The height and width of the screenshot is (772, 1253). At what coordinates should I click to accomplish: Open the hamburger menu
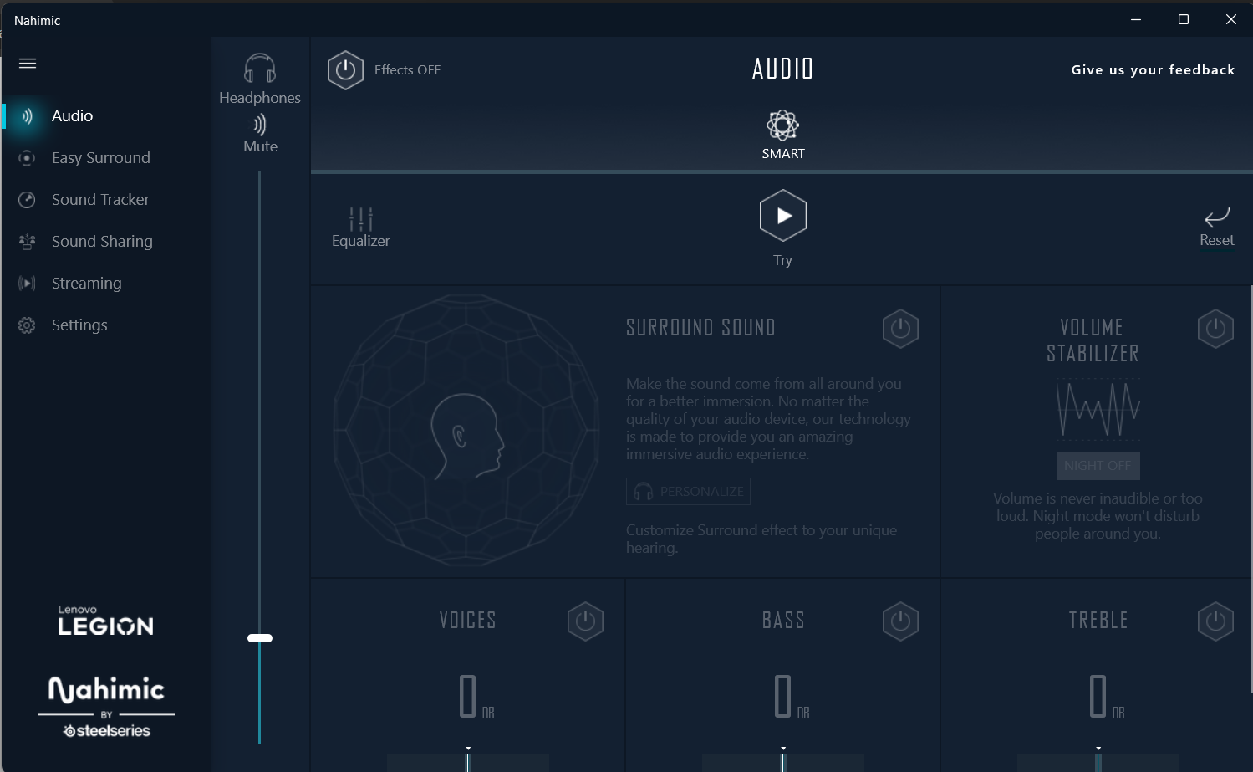pyautogui.click(x=28, y=64)
